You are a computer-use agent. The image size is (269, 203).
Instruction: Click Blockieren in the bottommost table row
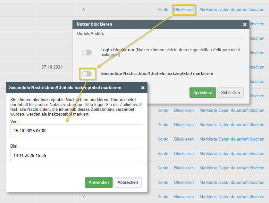184,197
